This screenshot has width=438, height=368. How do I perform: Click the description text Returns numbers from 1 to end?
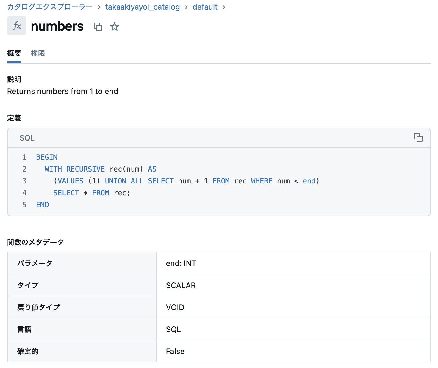click(x=62, y=91)
